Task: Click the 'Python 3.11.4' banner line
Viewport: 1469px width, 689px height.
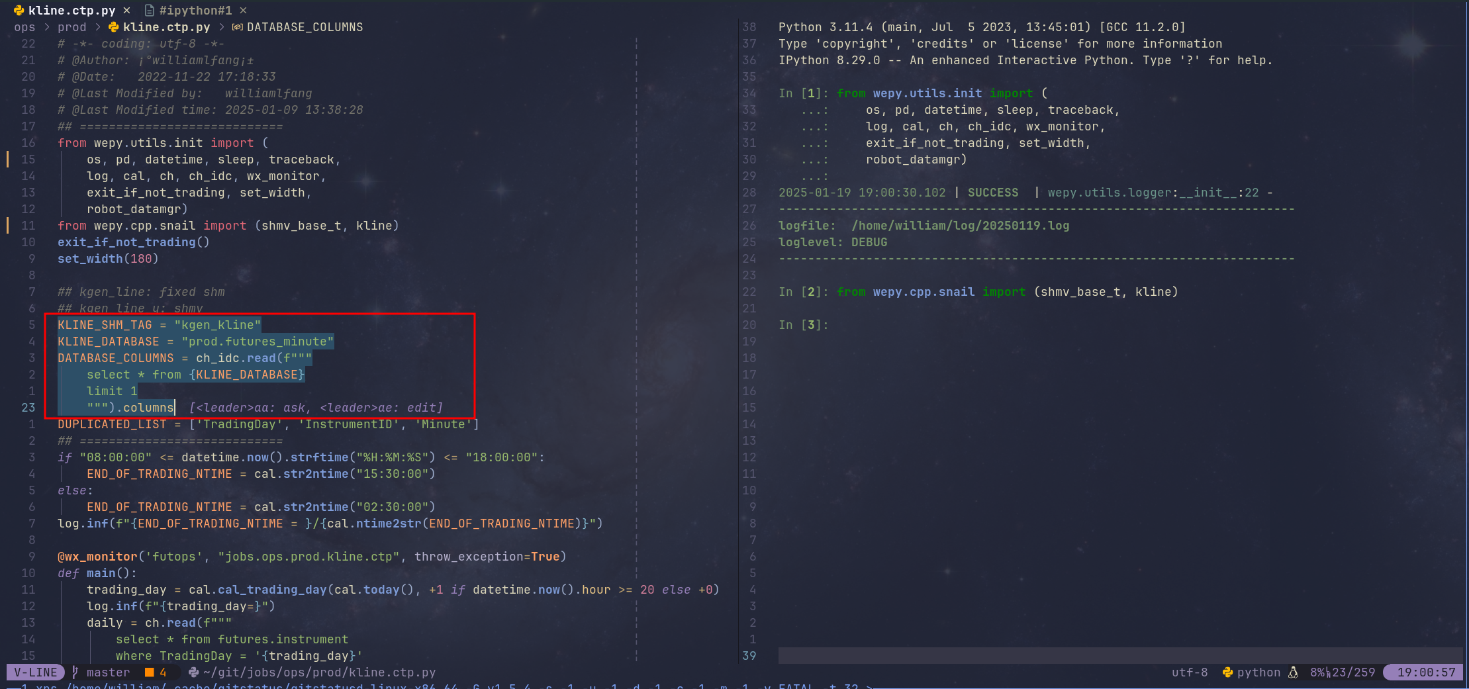Action: [x=982, y=27]
